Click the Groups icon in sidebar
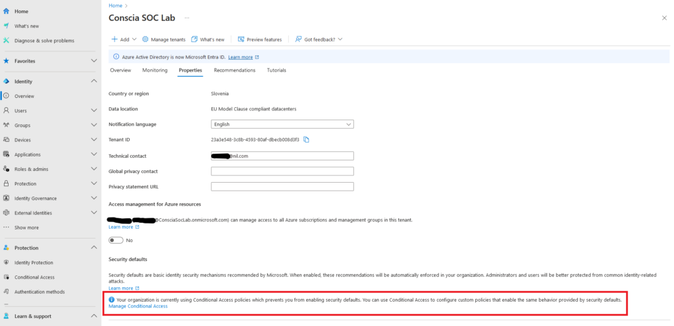Image resolution: width=674 pixels, height=326 pixels. tap(6, 126)
